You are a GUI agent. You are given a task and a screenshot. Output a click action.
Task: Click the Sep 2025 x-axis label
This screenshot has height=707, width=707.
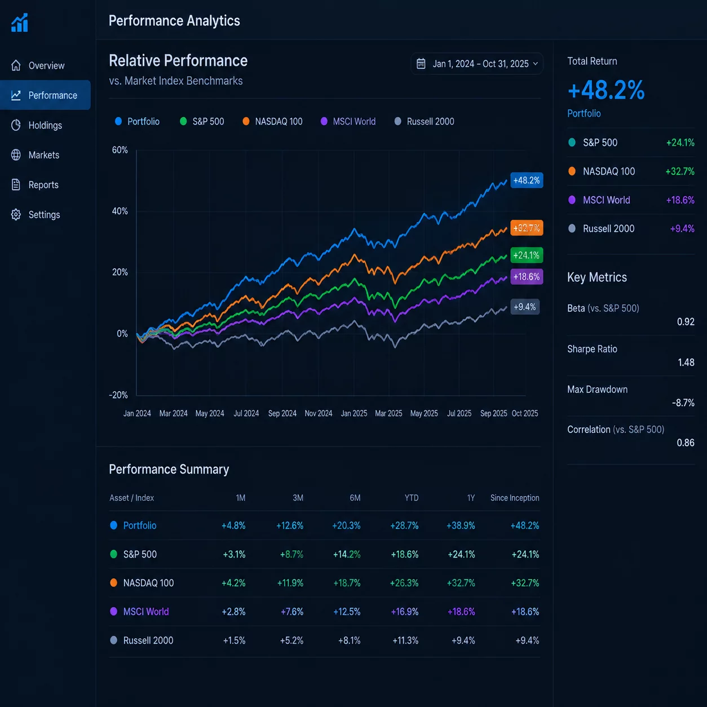click(493, 413)
